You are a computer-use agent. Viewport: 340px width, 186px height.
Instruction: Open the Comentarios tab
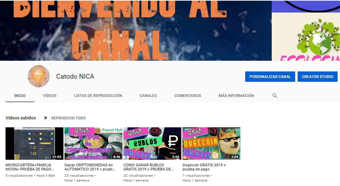point(188,96)
